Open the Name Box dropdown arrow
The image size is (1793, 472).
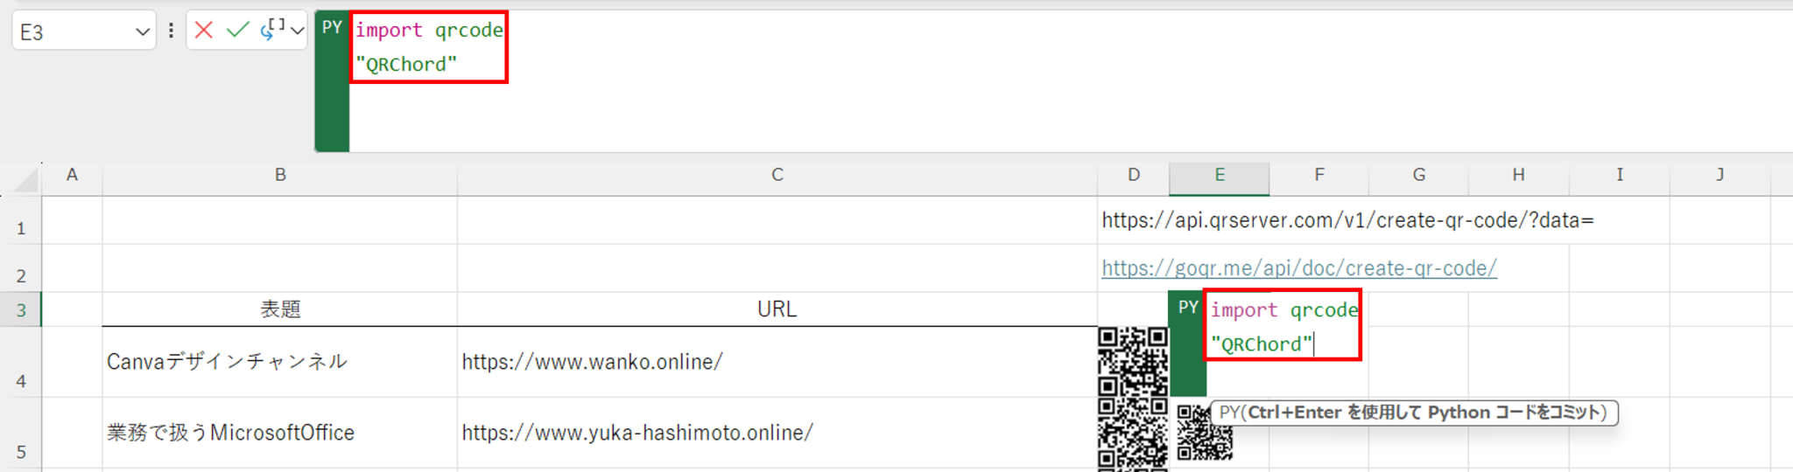pyautogui.click(x=142, y=32)
